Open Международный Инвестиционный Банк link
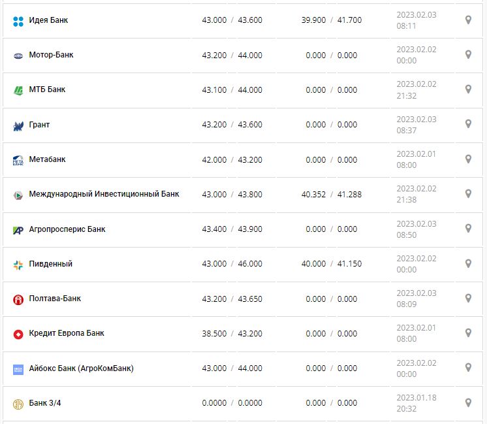487x424 pixels. tap(104, 194)
